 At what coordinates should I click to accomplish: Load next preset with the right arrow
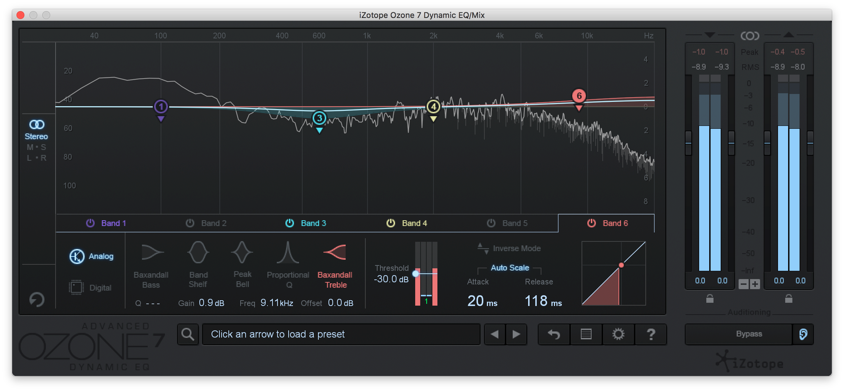pos(516,334)
